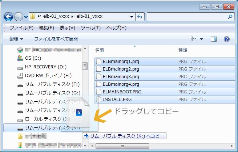Open help via question mark icon
Viewport: 238px width, 152px height.
(226, 39)
